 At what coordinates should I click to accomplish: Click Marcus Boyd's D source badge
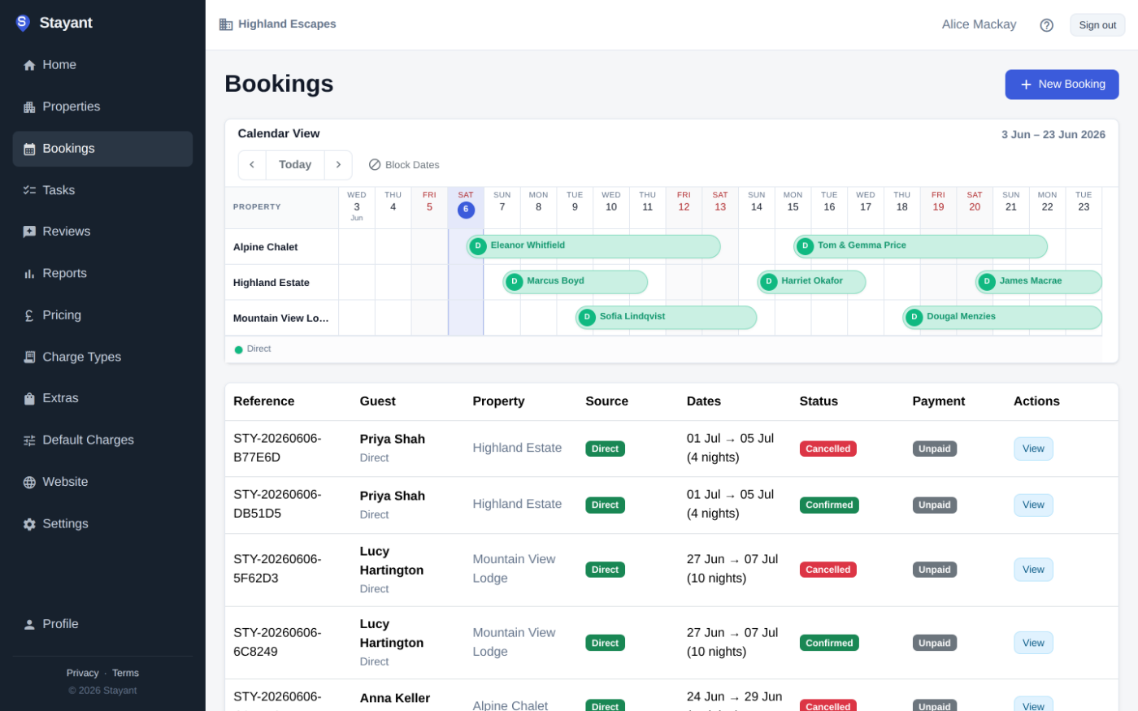(x=514, y=282)
